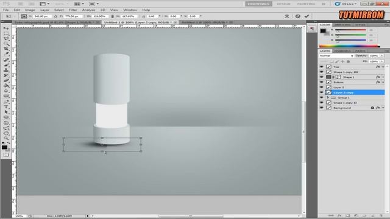Open the CS Live menu
The image size is (390, 219).
point(346,4)
